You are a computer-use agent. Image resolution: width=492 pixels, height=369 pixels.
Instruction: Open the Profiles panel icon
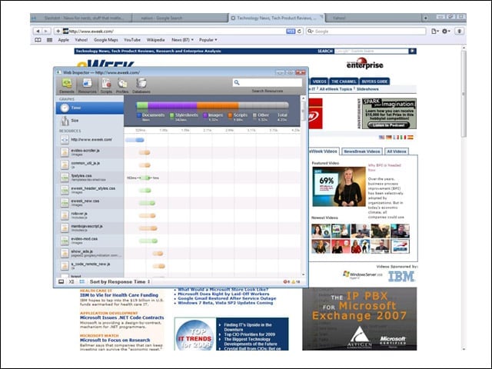[122, 85]
